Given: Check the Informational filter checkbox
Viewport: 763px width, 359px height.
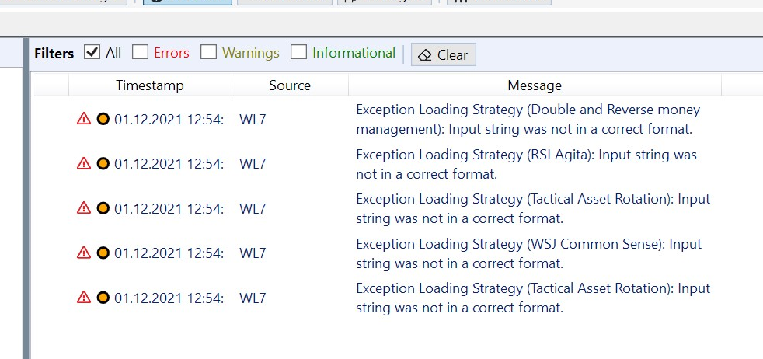Looking at the screenshot, I should coord(298,52).
